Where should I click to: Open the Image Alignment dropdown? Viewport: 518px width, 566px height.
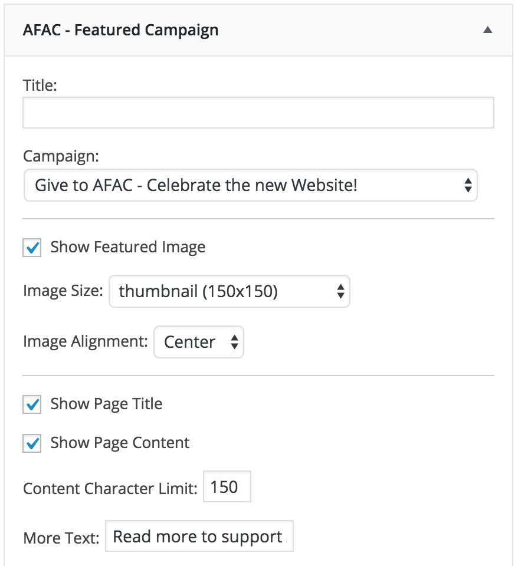coord(199,342)
